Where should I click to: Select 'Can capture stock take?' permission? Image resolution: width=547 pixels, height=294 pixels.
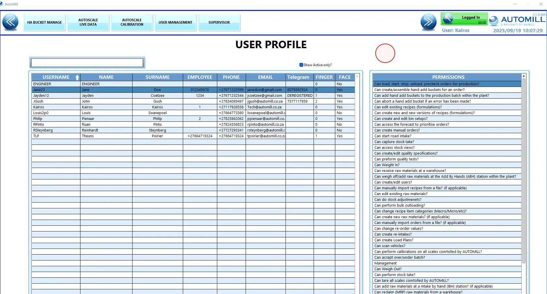[447, 142]
